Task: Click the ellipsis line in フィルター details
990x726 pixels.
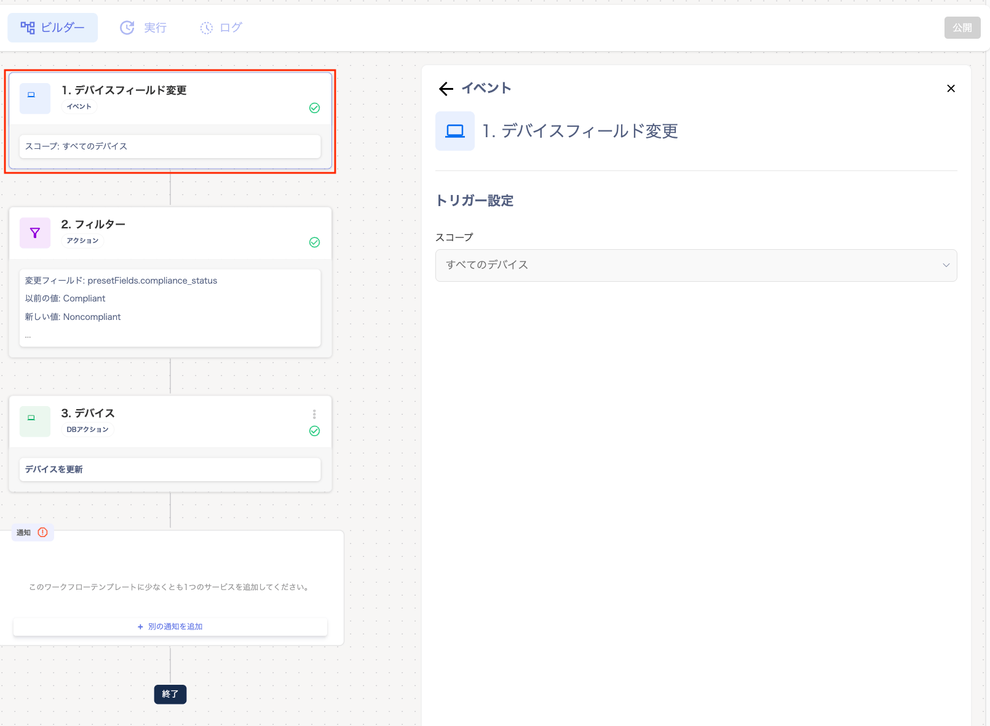Action: coord(28,335)
